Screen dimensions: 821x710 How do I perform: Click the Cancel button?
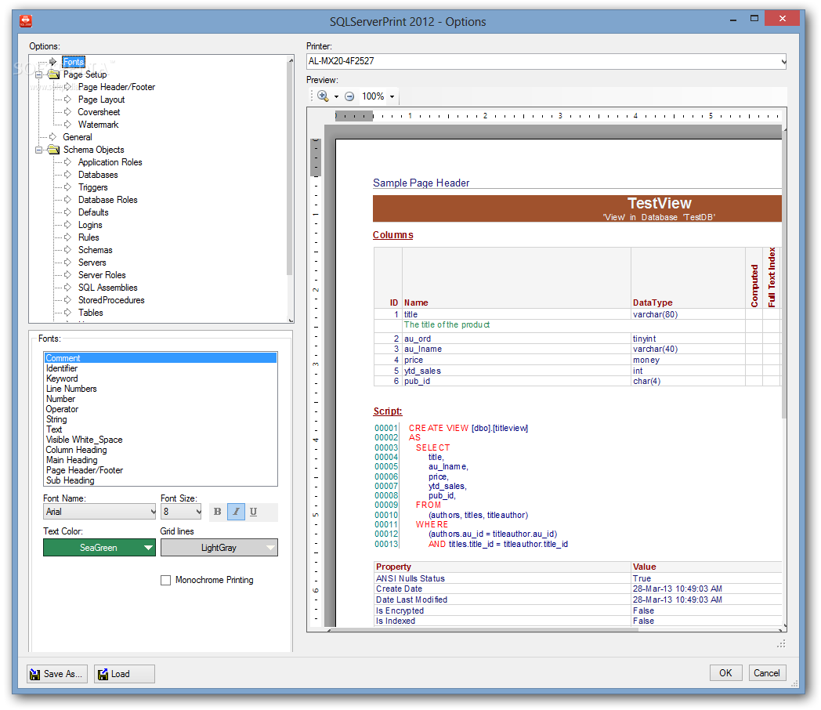pyautogui.click(x=766, y=673)
